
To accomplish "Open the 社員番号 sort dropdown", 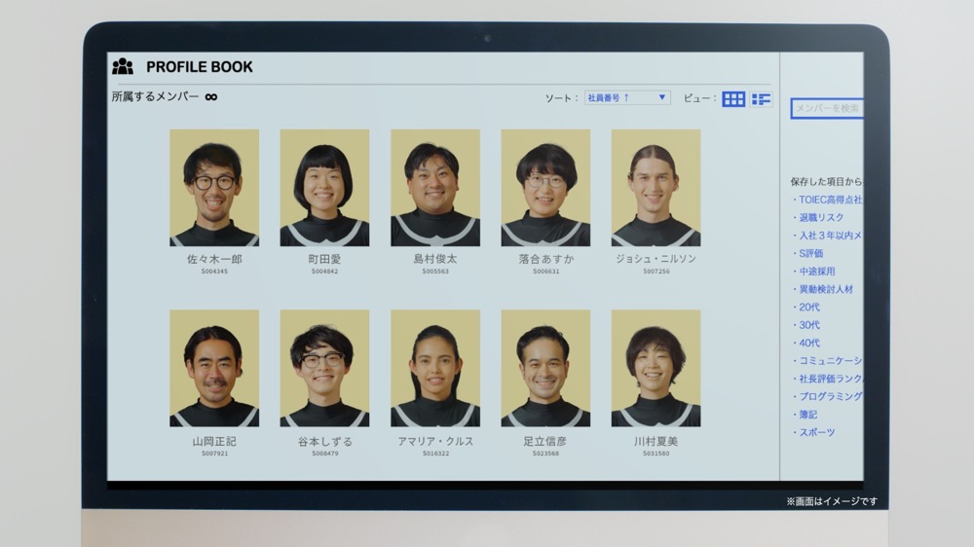I will pos(627,97).
